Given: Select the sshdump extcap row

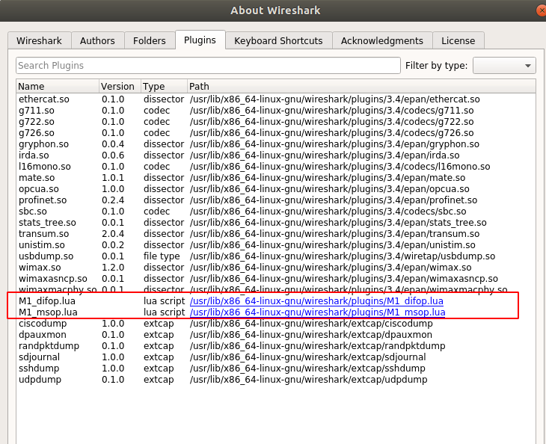Looking at the screenshot, I should tap(276, 369).
